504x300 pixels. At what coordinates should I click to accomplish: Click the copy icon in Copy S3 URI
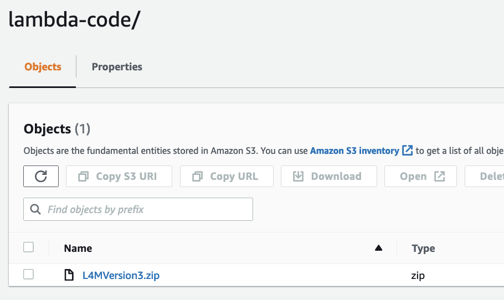[84, 177]
